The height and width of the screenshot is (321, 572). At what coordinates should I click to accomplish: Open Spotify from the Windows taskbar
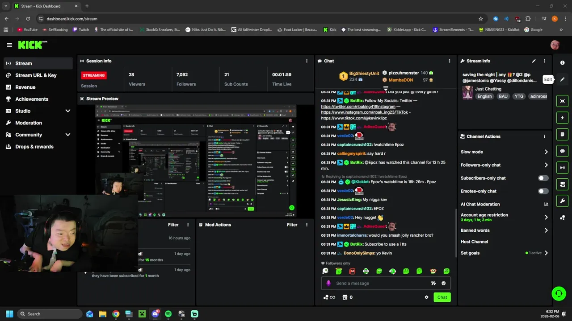pyautogui.click(x=168, y=314)
